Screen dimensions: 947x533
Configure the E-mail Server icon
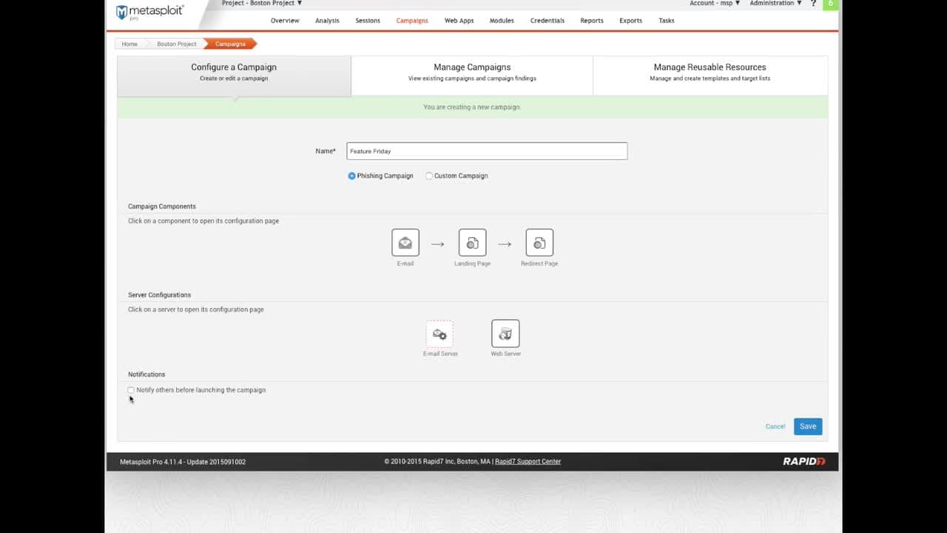[x=439, y=334]
